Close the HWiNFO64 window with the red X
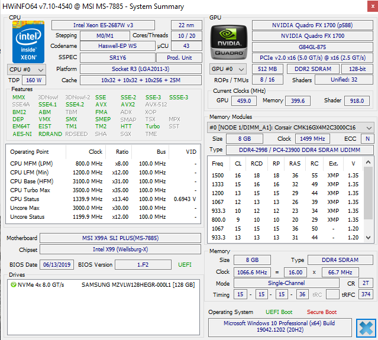The height and width of the screenshot is (340, 378). coord(373,7)
